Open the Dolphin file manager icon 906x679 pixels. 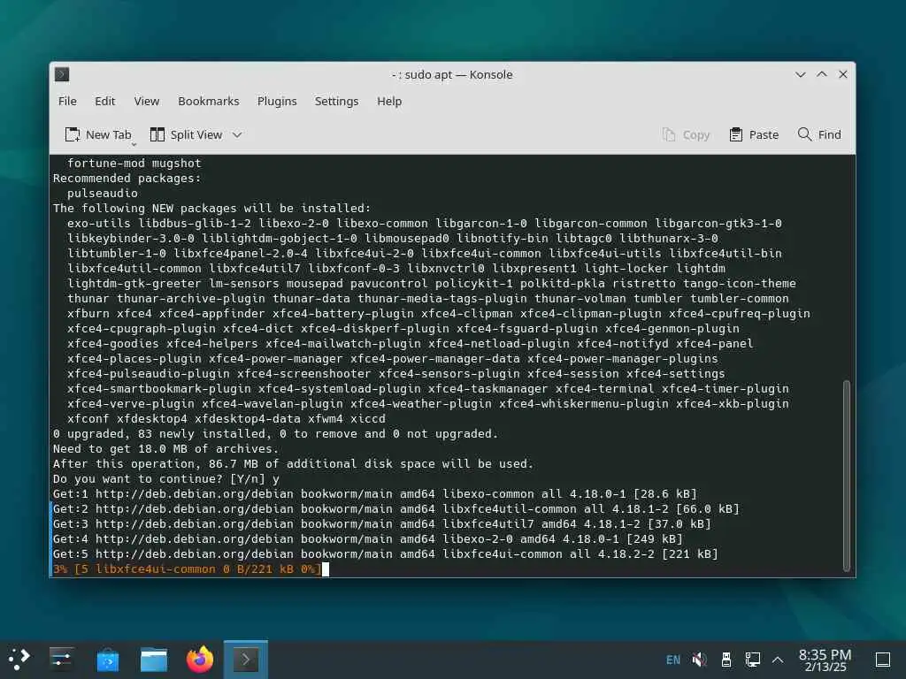tap(154, 660)
